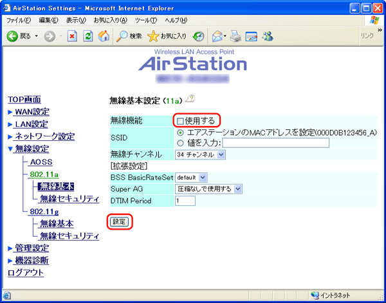Open お気に入り(A) menu
The height and width of the screenshot is (303, 386).
click(110, 21)
